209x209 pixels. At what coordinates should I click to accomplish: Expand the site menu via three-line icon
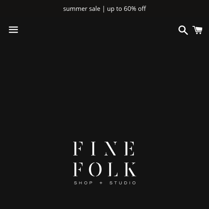tap(13, 30)
